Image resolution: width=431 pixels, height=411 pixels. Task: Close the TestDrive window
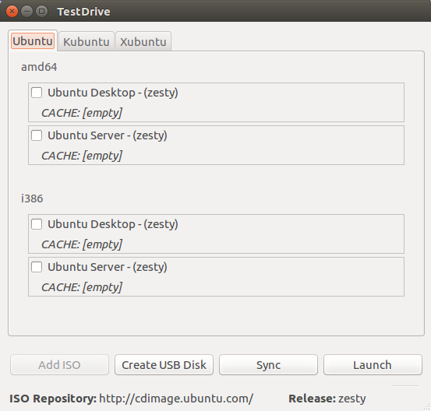[x=12, y=12]
